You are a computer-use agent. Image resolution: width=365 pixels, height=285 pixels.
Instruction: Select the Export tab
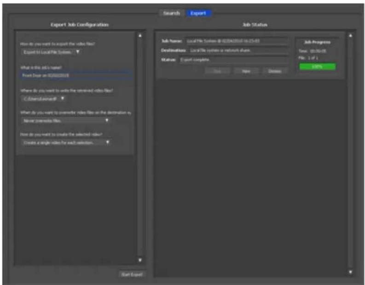pyautogui.click(x=198, y=13)
